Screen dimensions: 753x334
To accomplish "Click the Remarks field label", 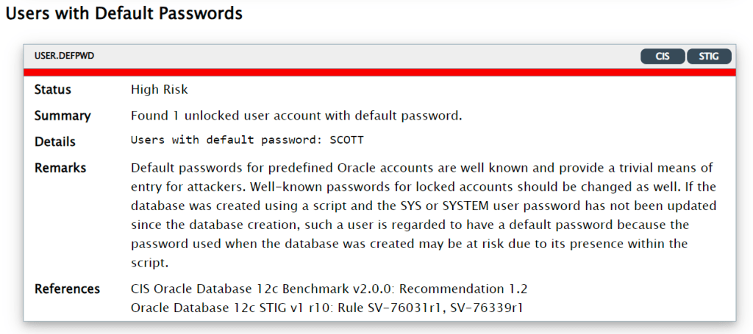I will pos(60,167).
